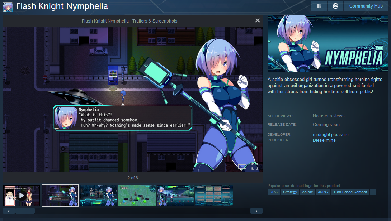Click the 'Coming soon' release date text

(326, 124)
